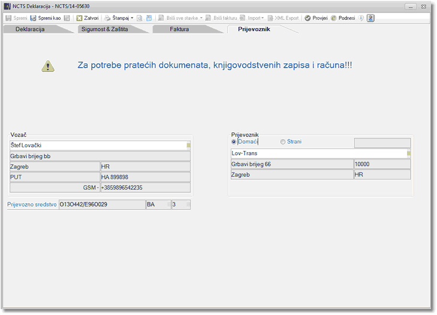
Task: Click the Grbavi brijeg 66 carrier address field
Action: (x=292, y=164)
